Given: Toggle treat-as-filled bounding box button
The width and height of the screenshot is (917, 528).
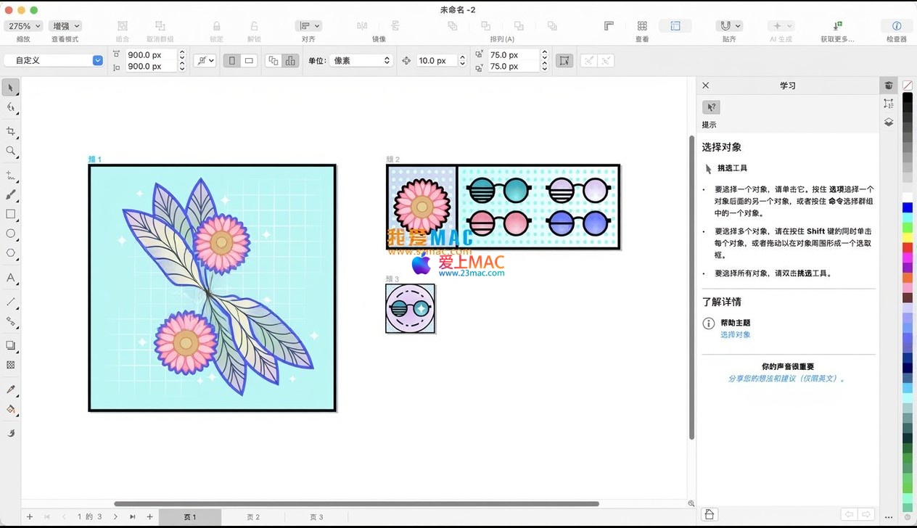Looking at the screenshot, I should tap(564, 61).
